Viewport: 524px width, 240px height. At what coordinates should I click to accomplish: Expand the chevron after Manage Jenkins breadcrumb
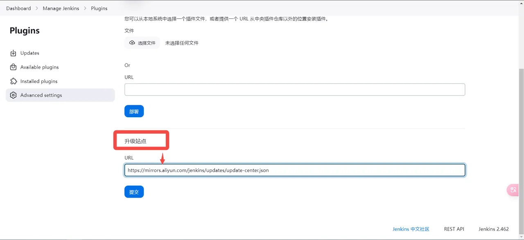pos(85,8)
